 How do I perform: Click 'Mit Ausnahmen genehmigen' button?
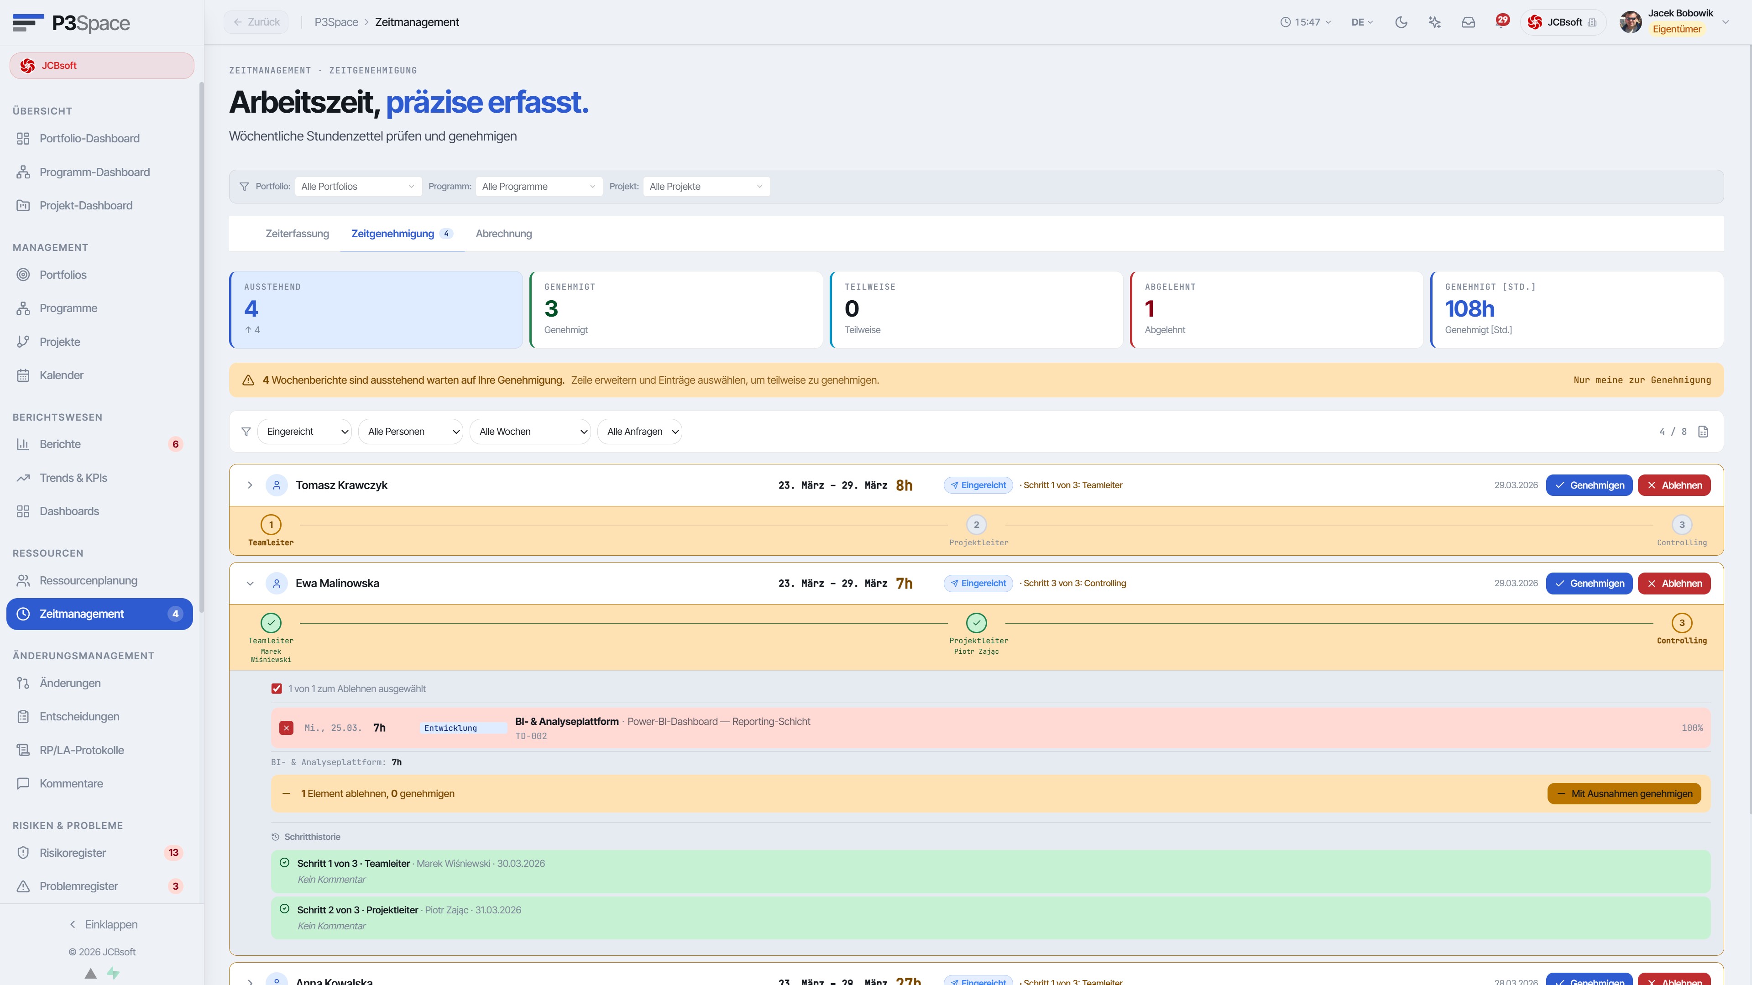pyautogui.click(x=1624, y=794)
